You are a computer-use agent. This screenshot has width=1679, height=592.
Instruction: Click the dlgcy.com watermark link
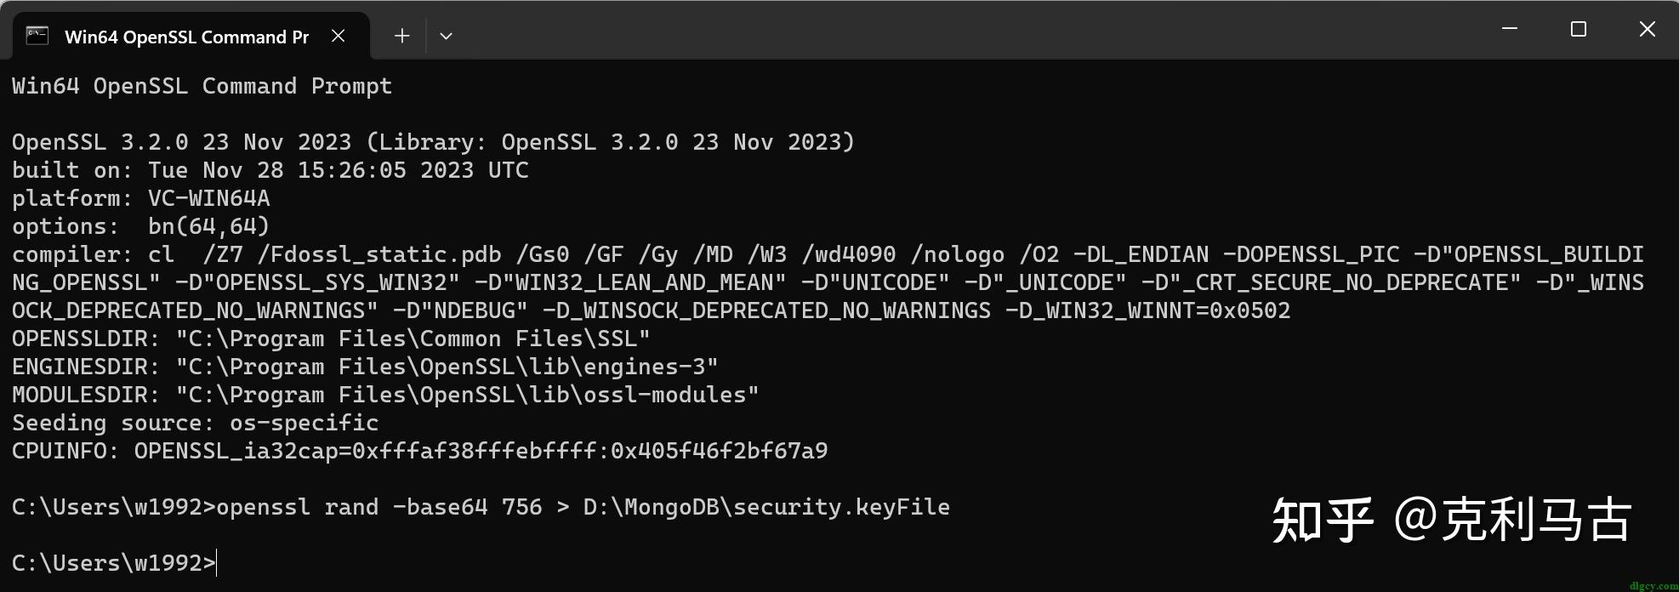click(x=1653, y=585)
